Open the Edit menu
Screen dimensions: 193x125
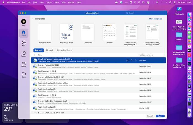pyautogui.click(x=29, y=2)
